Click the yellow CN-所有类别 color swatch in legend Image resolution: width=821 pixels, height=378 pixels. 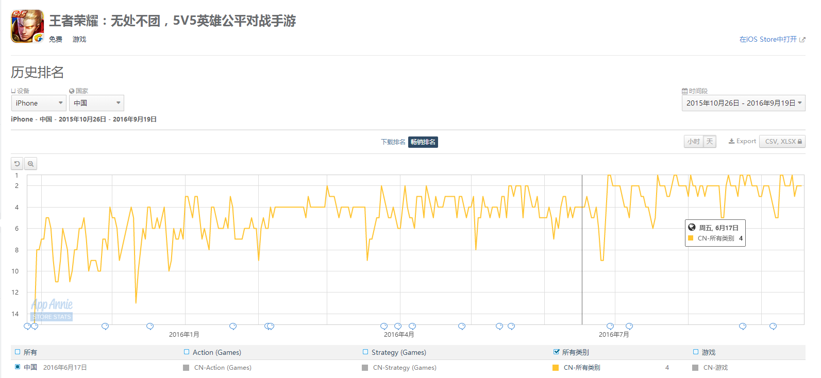(x=556, y=368)
